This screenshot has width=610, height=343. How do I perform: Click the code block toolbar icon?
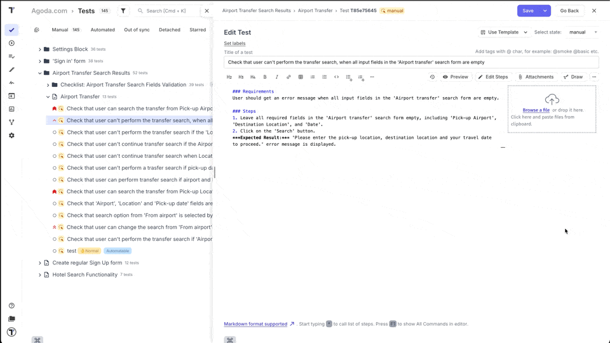[x=336, y=77]
